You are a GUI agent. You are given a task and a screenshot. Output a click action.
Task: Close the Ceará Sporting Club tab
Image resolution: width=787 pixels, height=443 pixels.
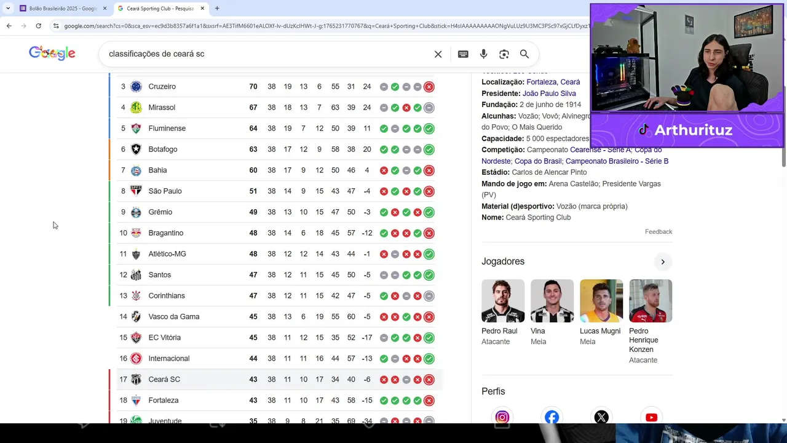[202, 8]
